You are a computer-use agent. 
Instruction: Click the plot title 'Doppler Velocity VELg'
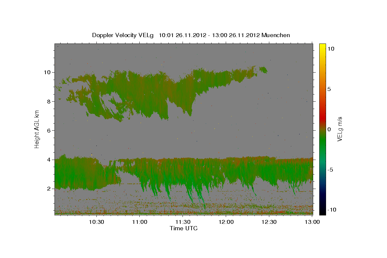tap(124, 35)
